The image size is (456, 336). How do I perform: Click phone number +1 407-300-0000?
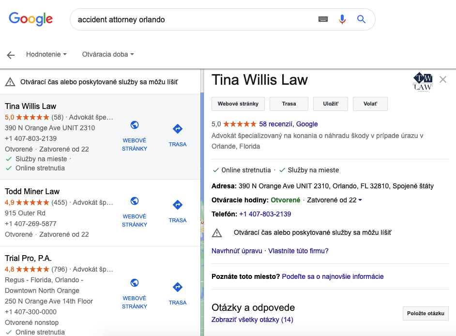(31, 312)
